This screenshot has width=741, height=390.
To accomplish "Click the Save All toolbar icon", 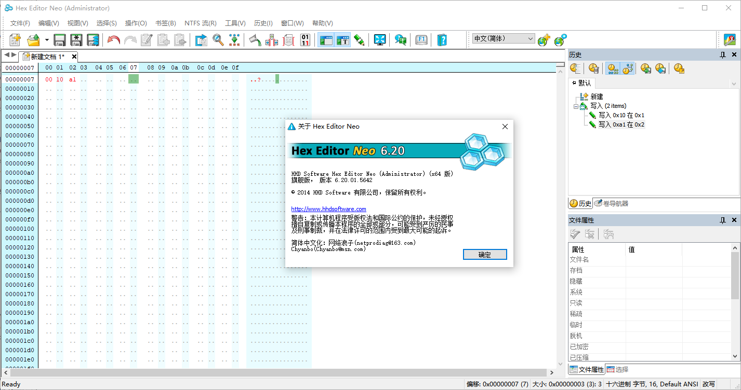I will [93, 40].
